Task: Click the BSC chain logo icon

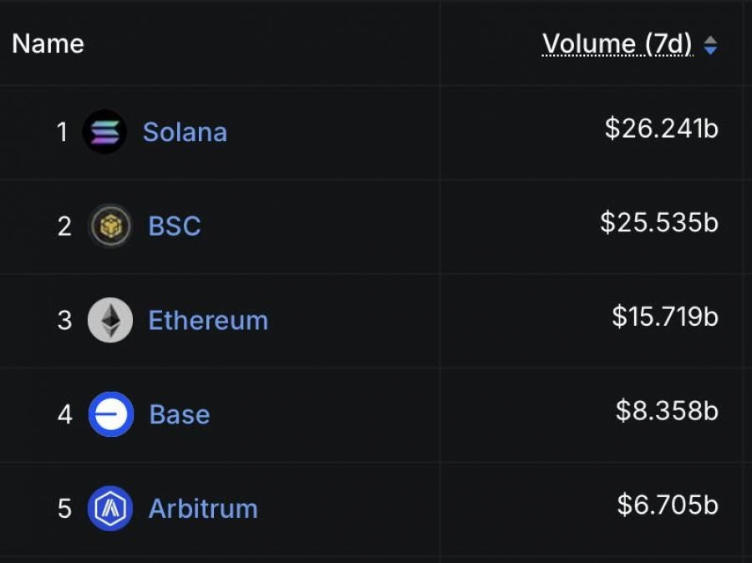Action: [x=110, y=226]
